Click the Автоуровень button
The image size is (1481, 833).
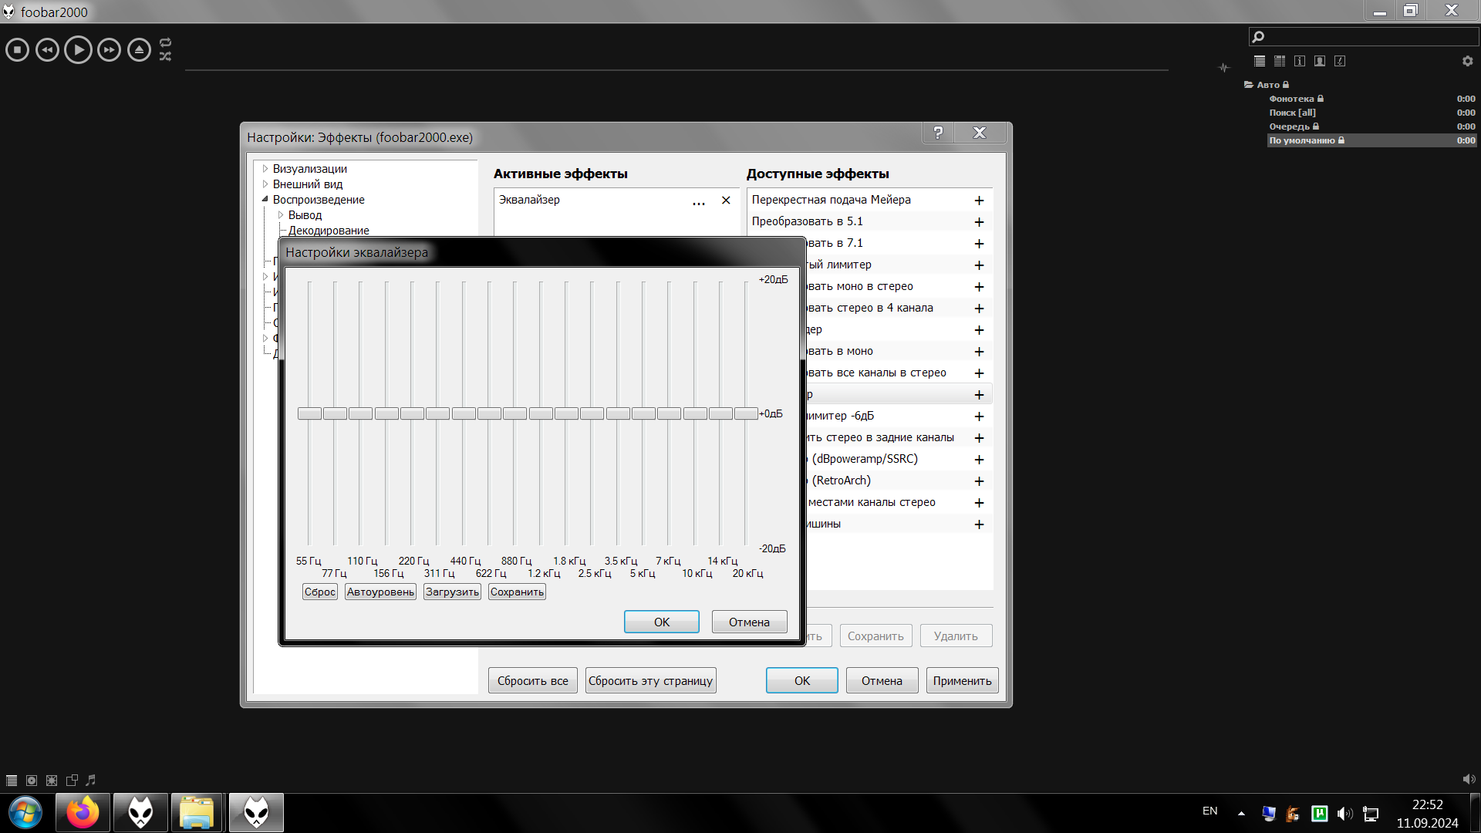pos(380,592)
